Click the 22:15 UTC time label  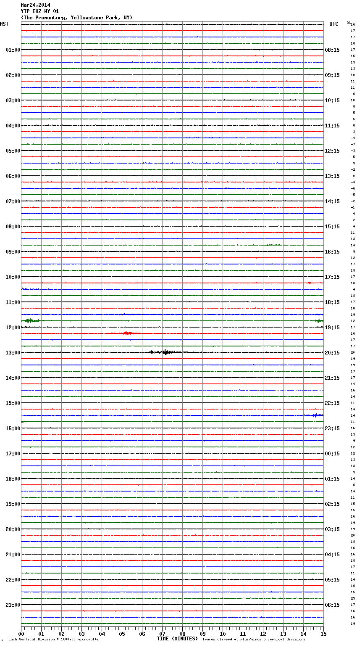[x=332, y=403]
